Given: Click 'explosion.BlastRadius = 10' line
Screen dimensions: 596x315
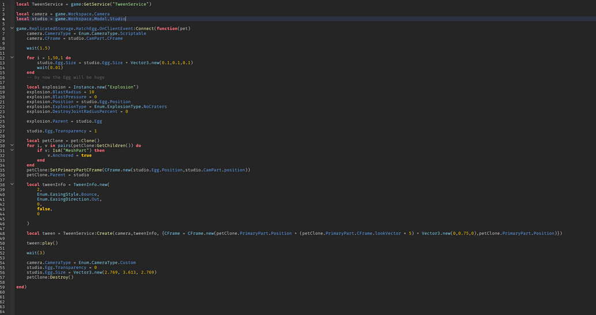Looking at the screenshot, I should tap(60, 92).
